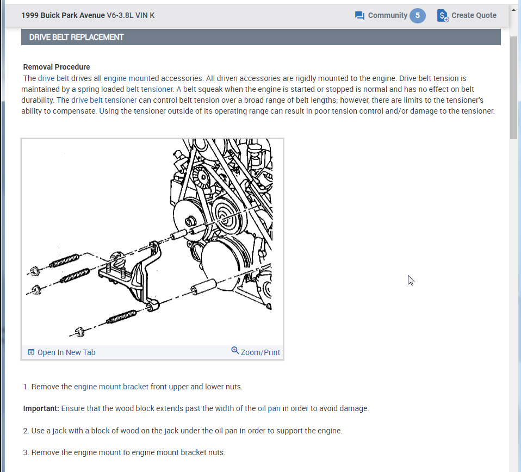This screenshot has height=472, width=521.
Task: Follow the 'drive belt tensioner' link
Action: pos(104,100)
